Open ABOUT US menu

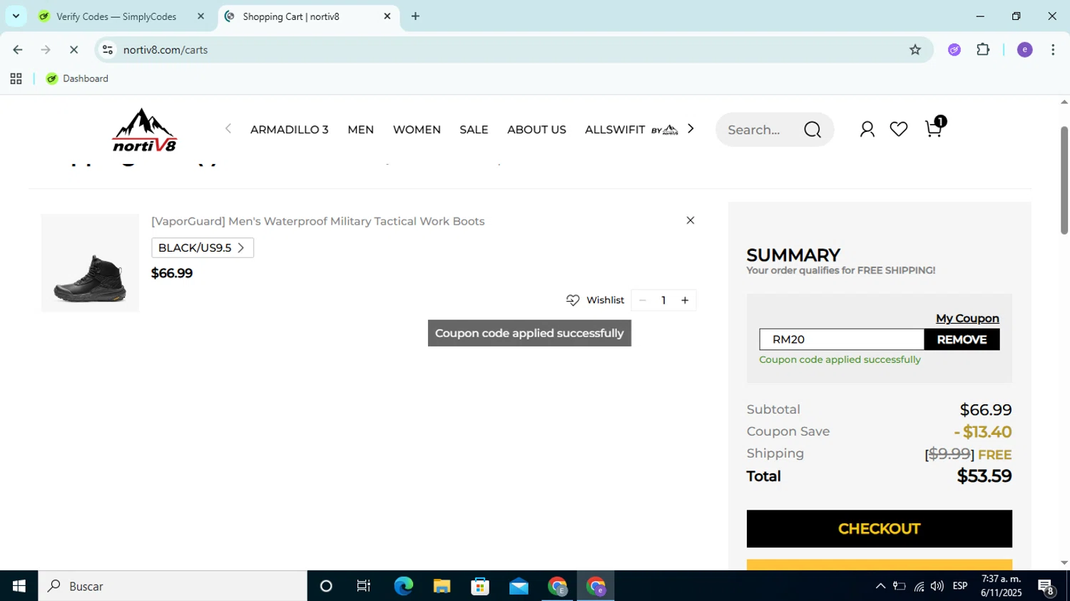pyautogui.click(x=536, y=130)
